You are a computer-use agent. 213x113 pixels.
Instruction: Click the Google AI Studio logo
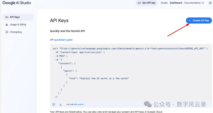click(x=17, y=3)
